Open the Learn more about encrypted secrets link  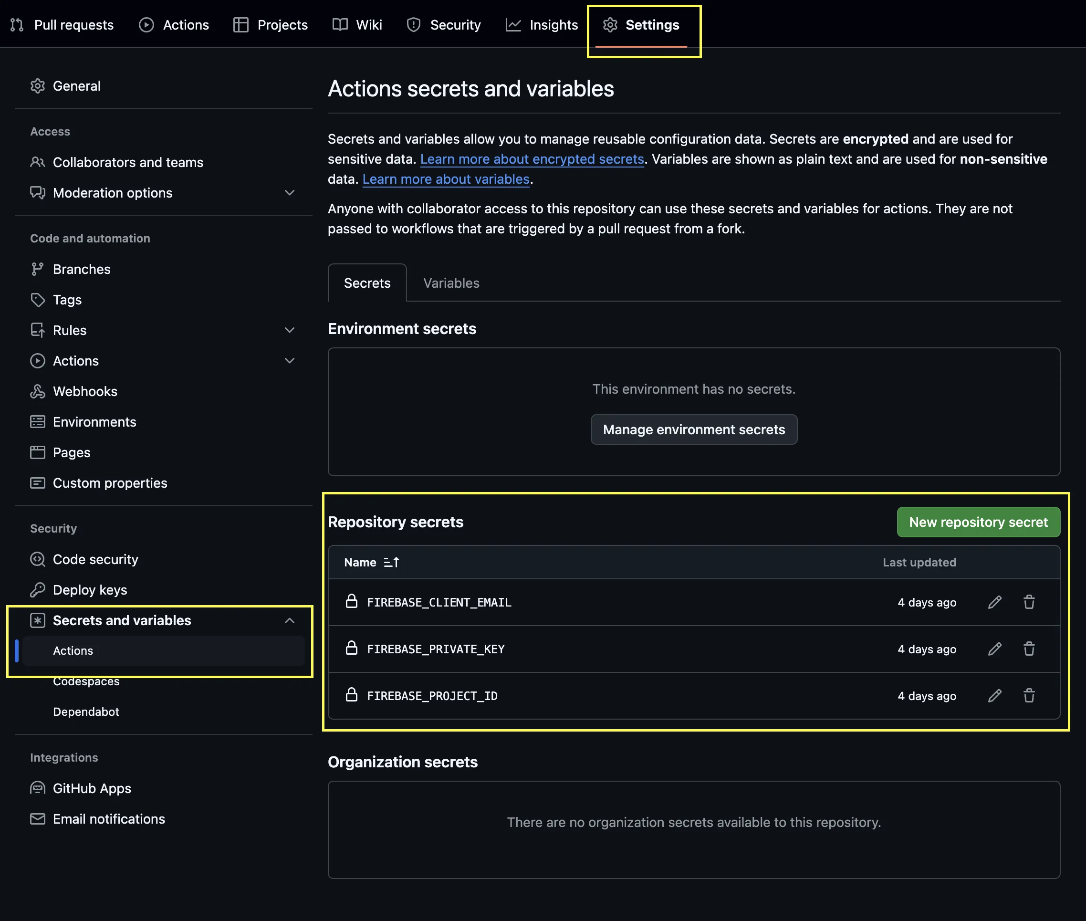click(x=532, y=159)
